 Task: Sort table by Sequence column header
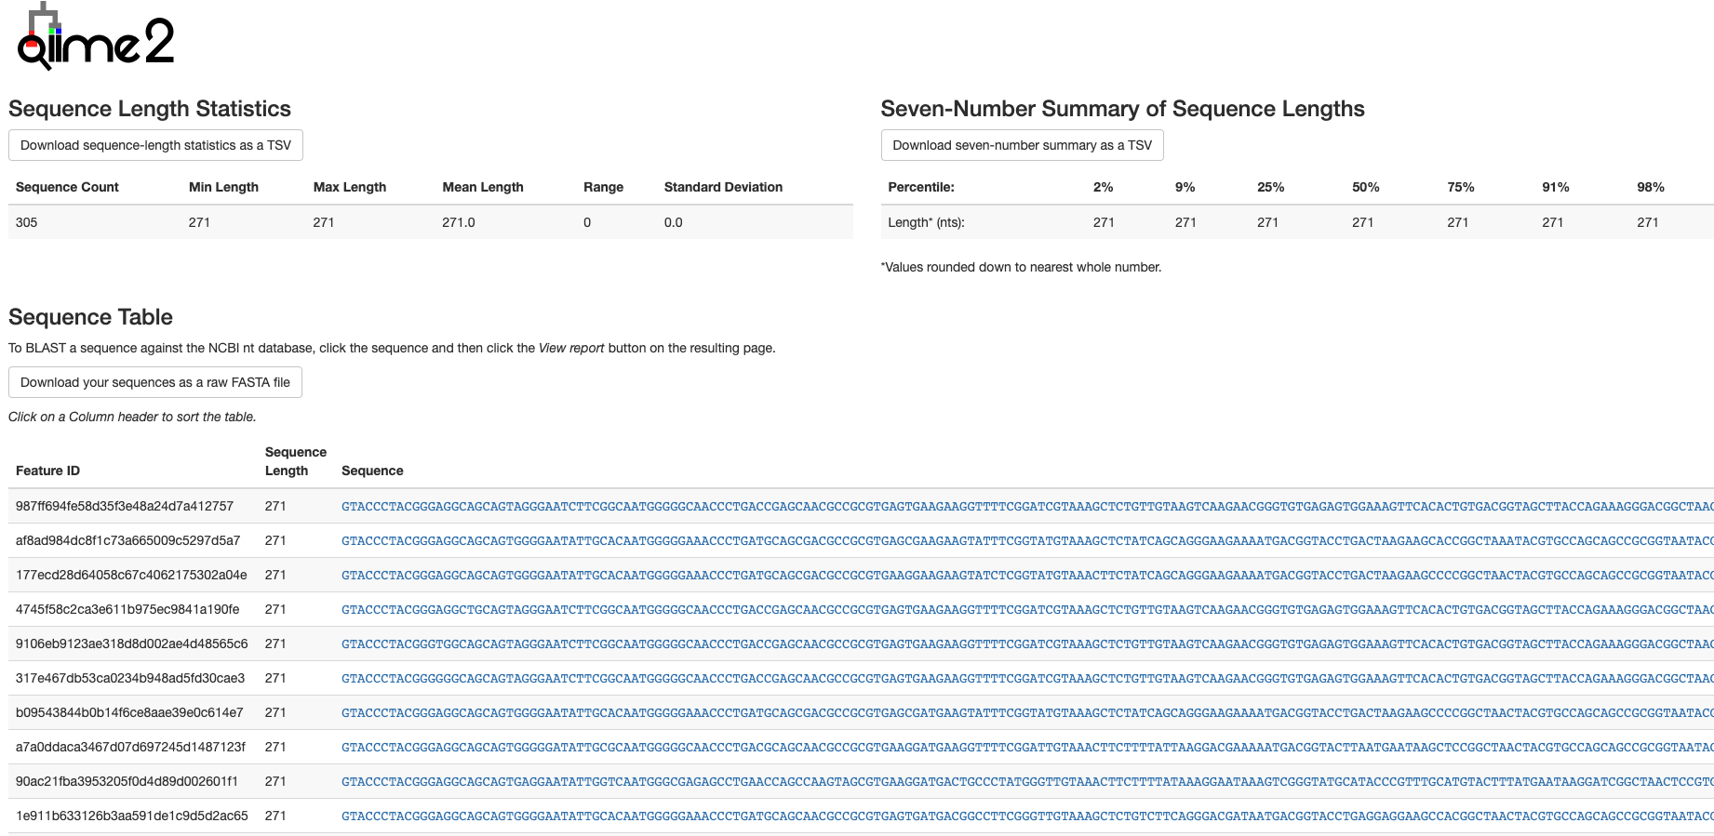[x=372, y=471]
